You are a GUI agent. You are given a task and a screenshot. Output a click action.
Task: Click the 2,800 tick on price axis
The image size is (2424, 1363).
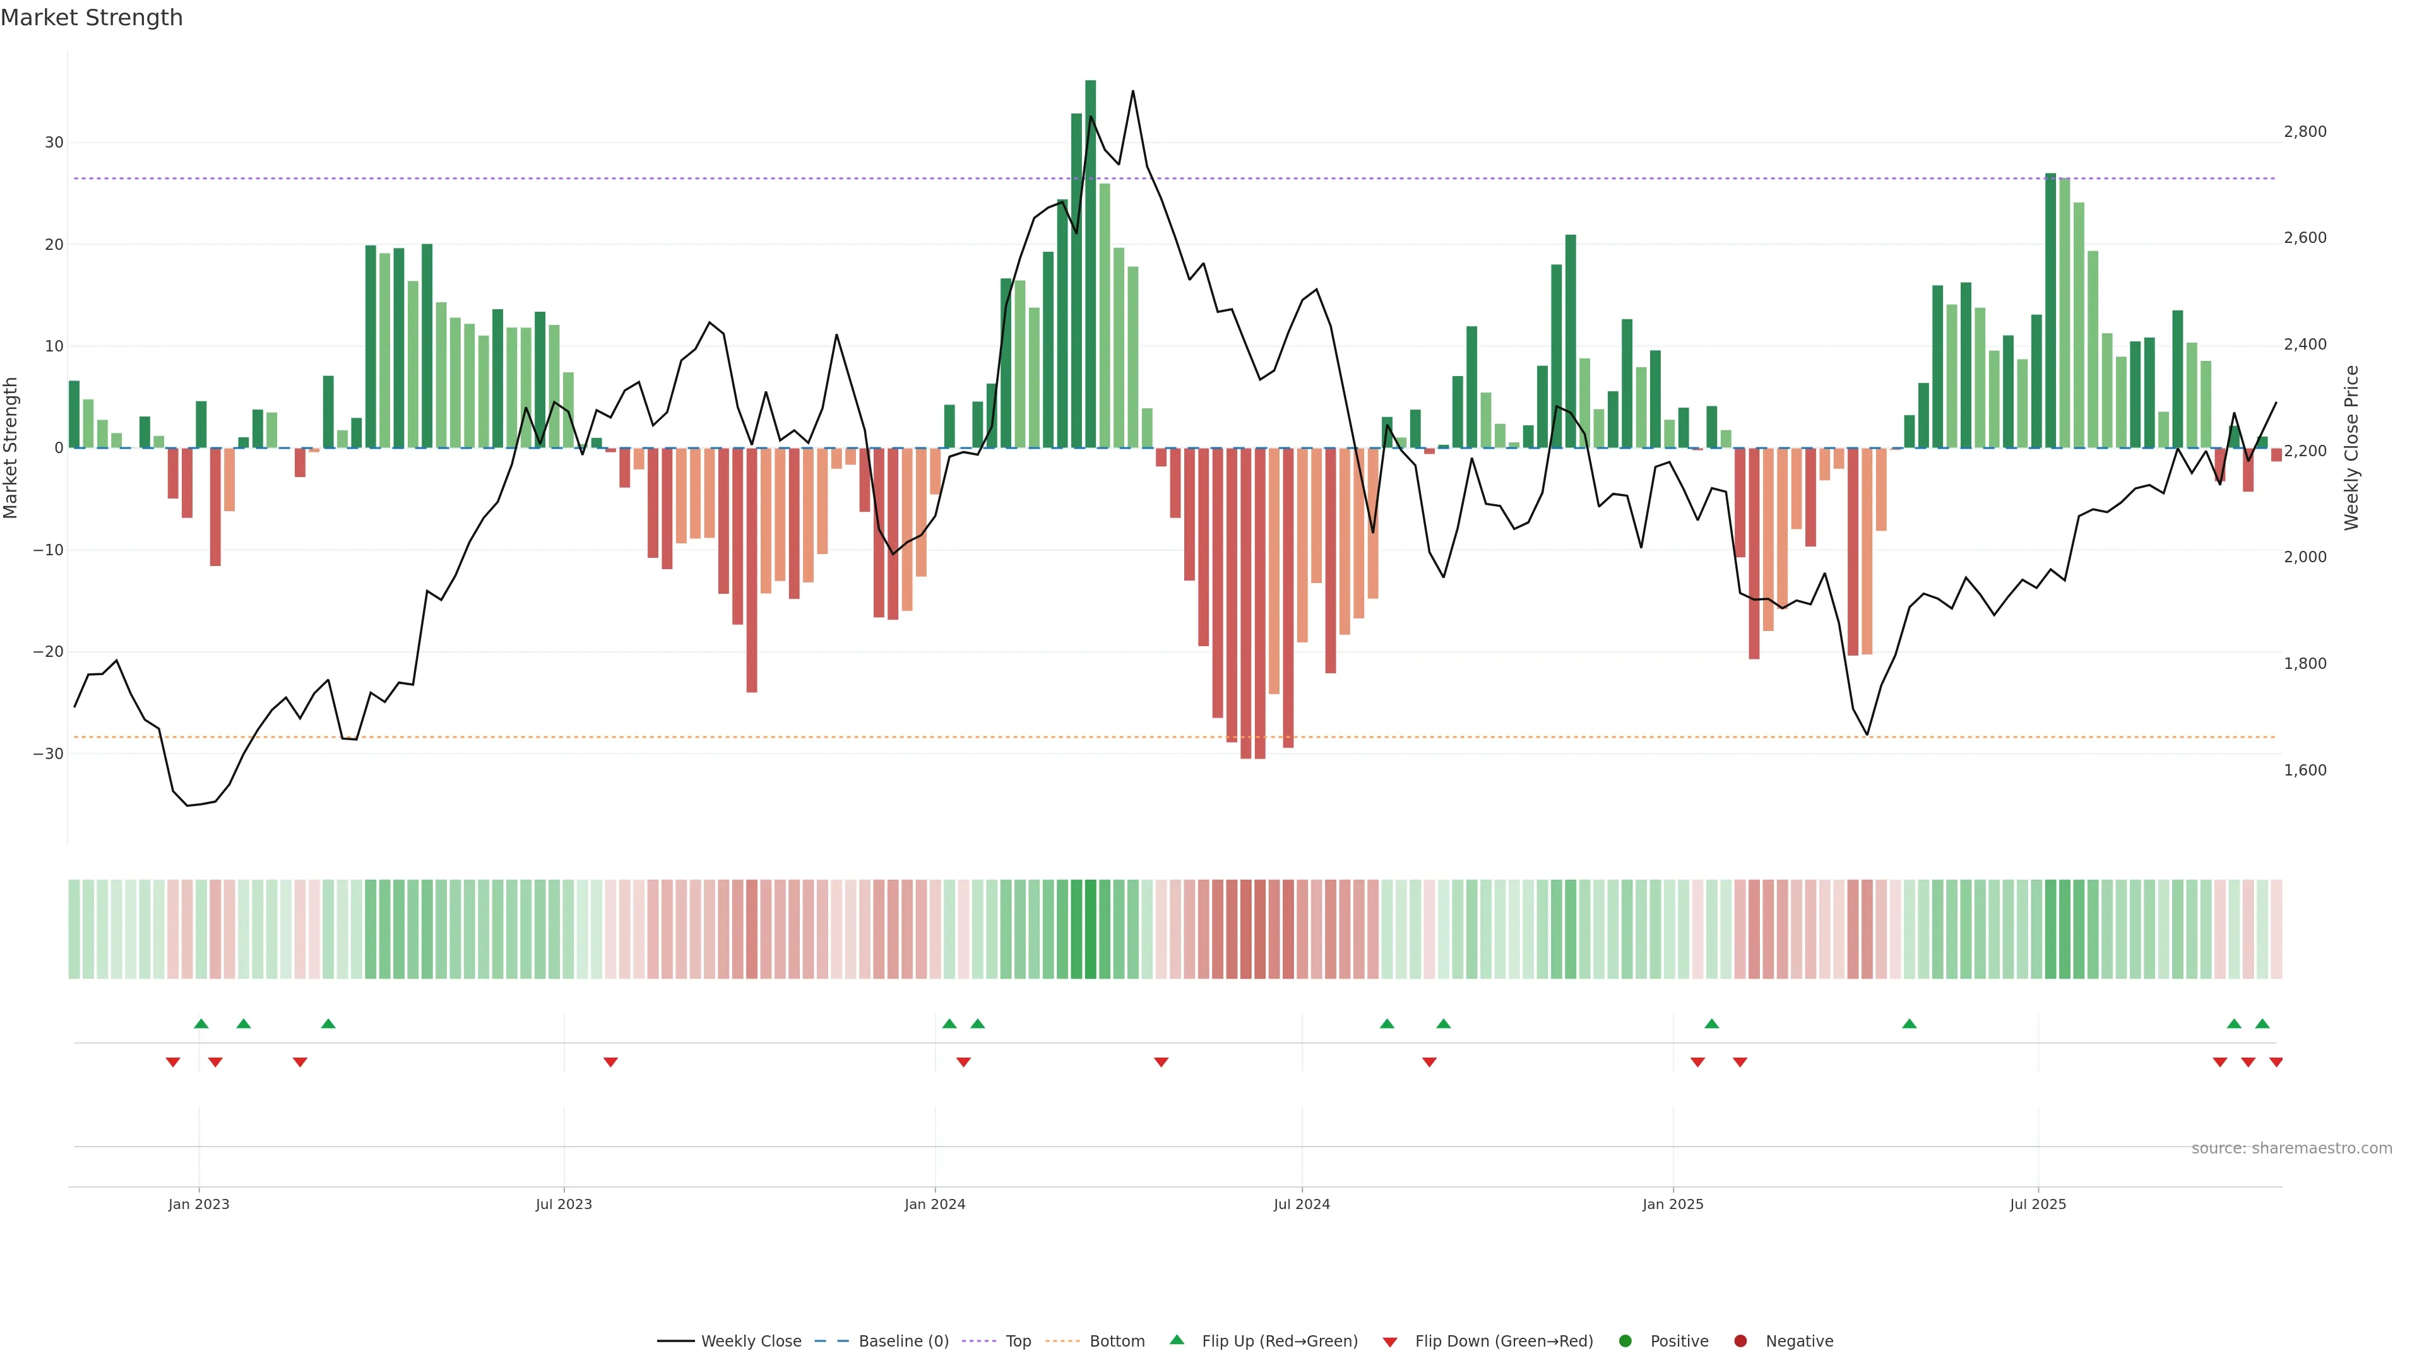tap(2305, 132)
